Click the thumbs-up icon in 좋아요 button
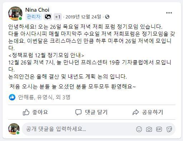This screenshot has width=183, height=141. [26, 112]
